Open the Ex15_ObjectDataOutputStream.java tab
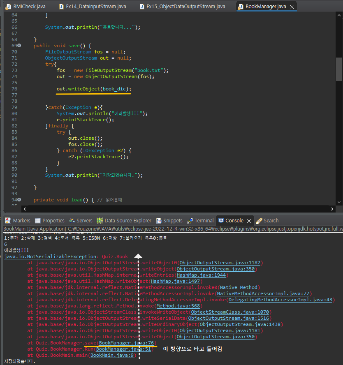 tap(182, 6)
